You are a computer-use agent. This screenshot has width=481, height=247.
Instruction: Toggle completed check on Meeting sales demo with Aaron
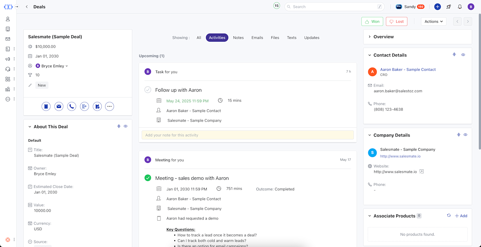pos(148,178)
